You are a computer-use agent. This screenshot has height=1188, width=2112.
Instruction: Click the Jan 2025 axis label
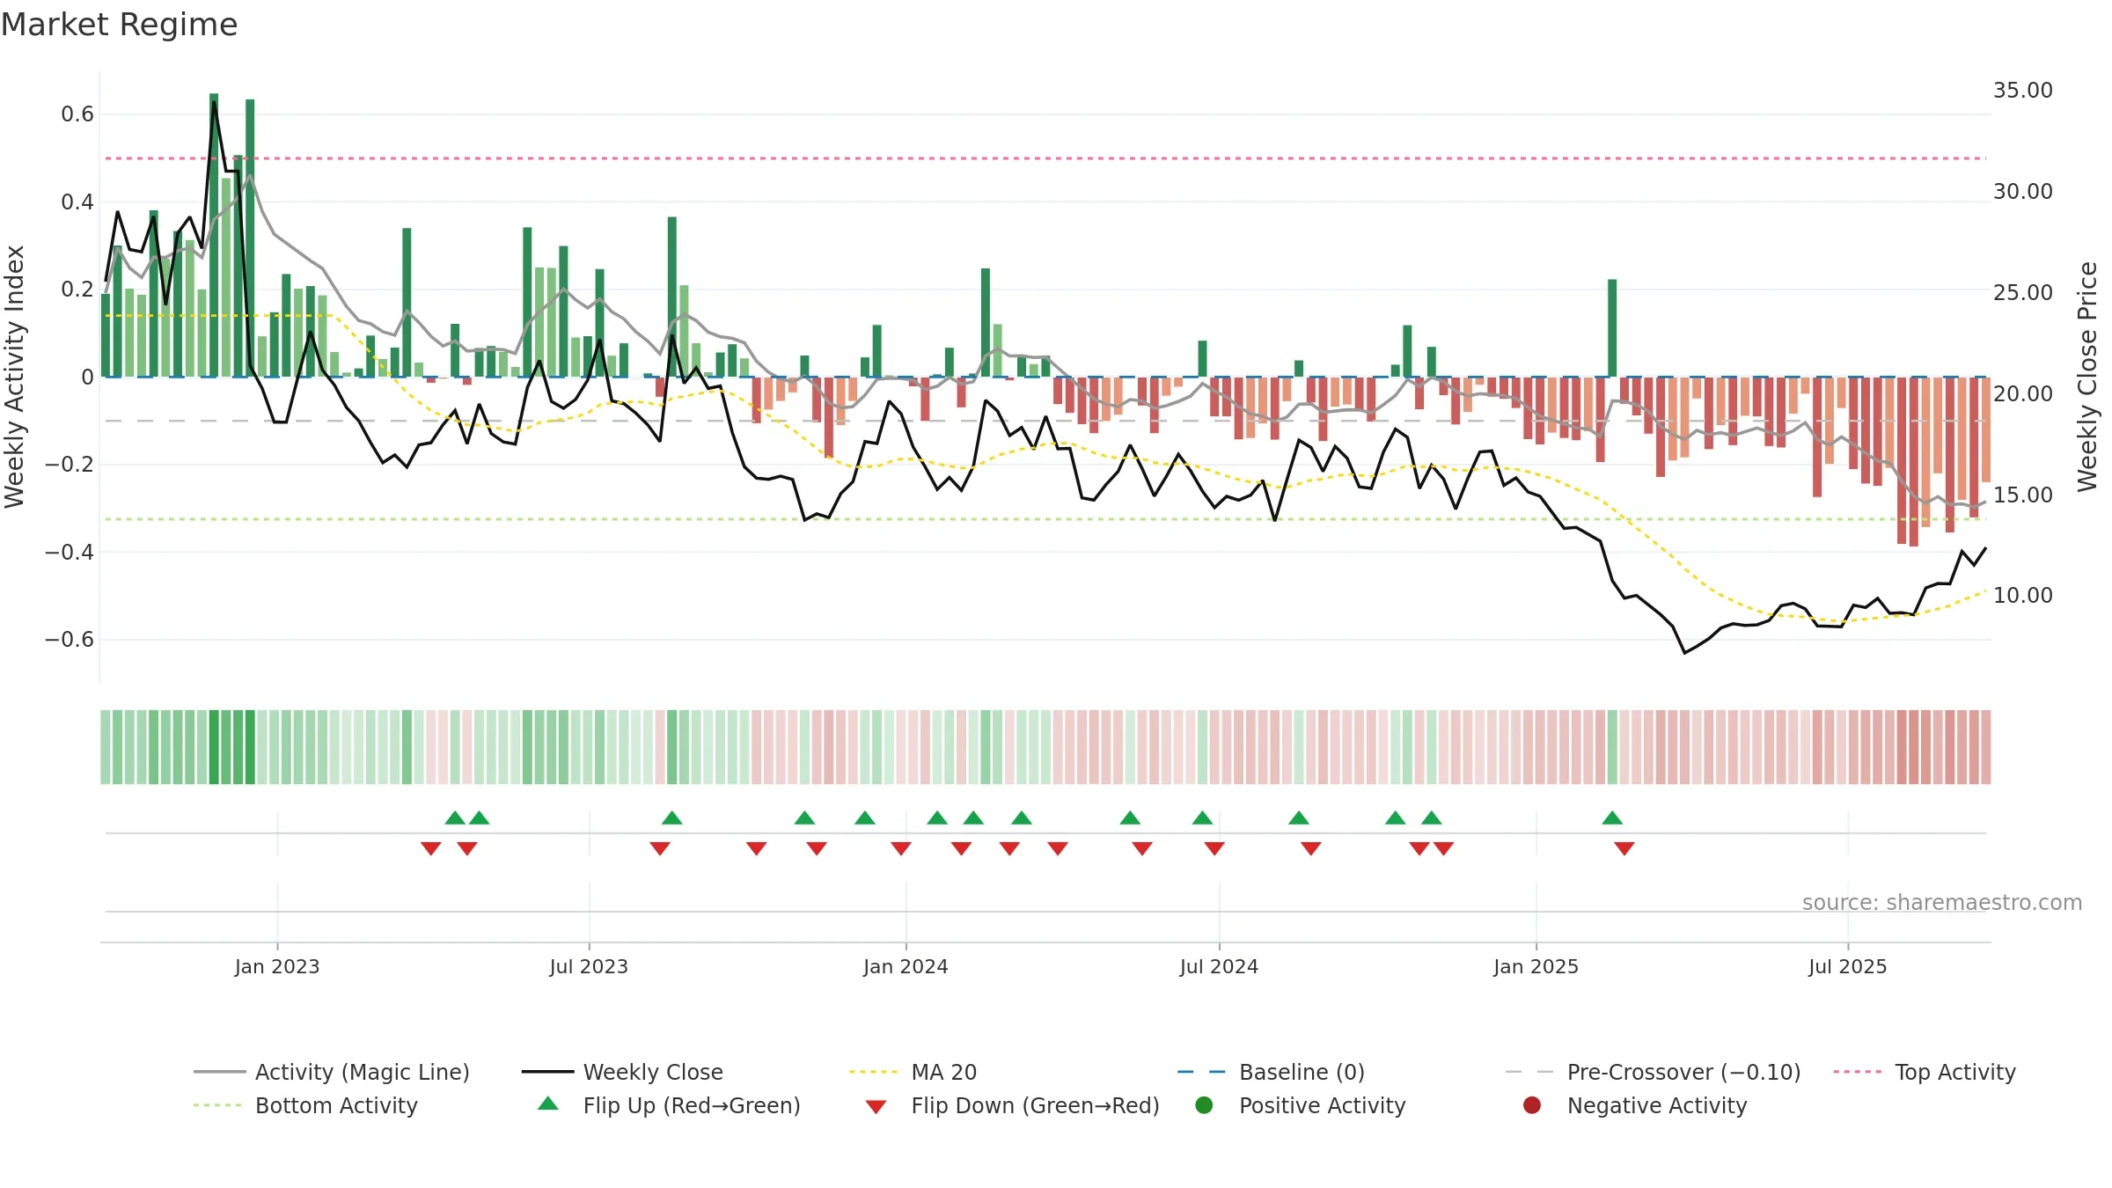click(1536, 966)
